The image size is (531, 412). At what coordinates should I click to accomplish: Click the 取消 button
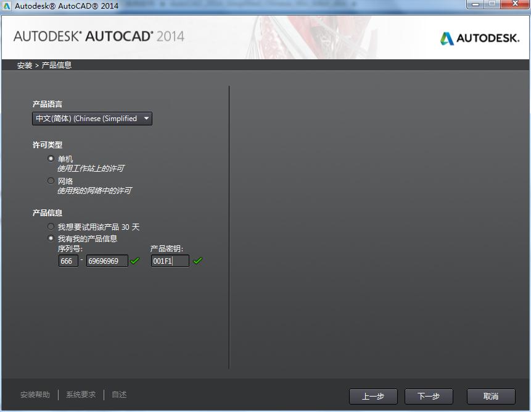(491, 397)
